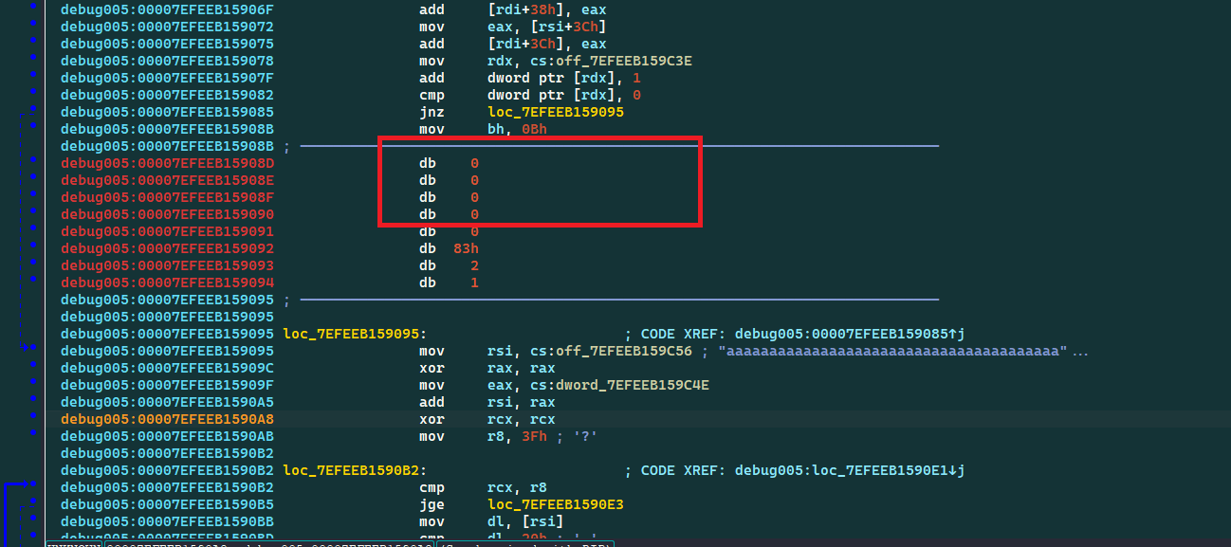Toggle breakpoint dot beside address 00007EFEEB15906F

(33, 10)
